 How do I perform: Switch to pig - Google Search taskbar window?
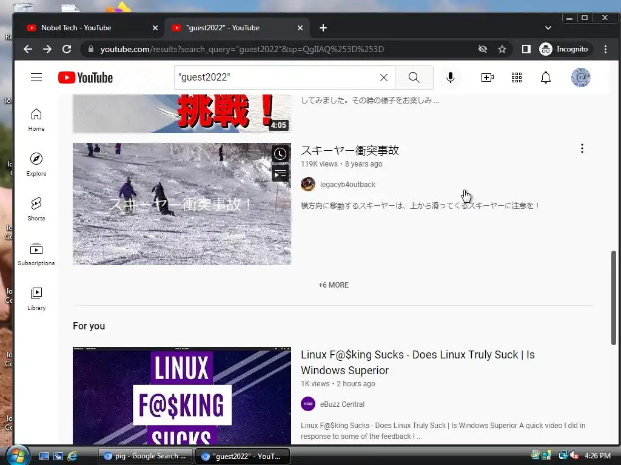click(146, 456)
